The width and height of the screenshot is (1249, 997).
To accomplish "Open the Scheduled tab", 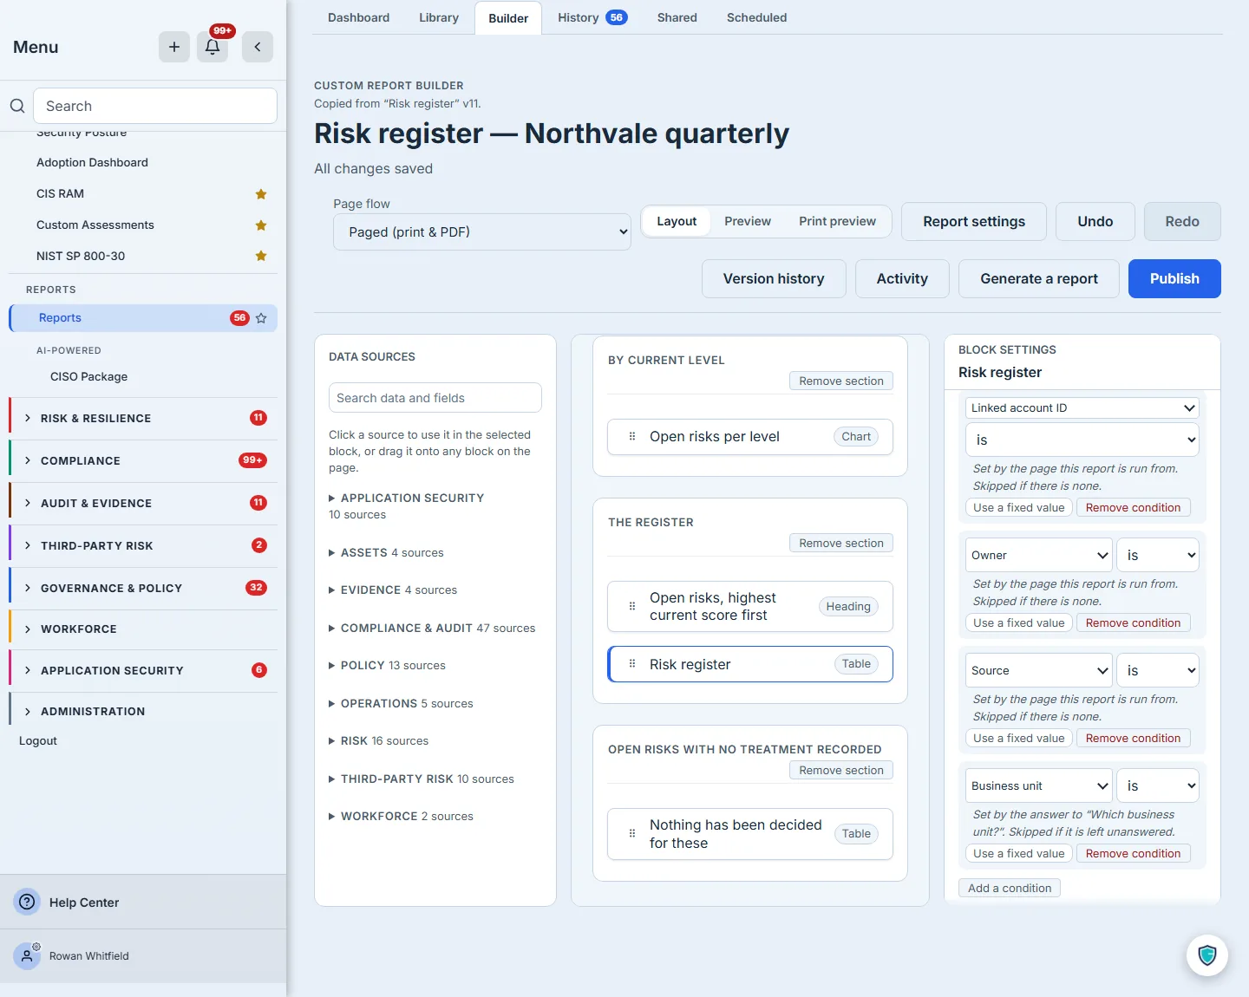I will [x=757, y=17].
